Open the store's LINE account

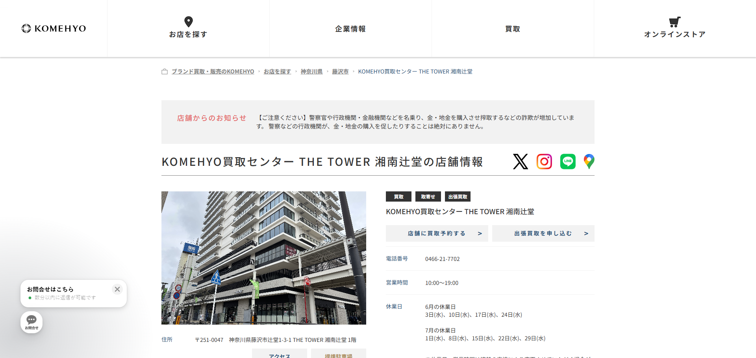568,162
